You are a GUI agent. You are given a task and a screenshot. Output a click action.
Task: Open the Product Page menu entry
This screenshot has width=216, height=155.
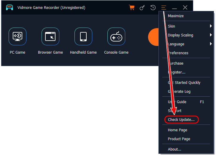[179, 139]
